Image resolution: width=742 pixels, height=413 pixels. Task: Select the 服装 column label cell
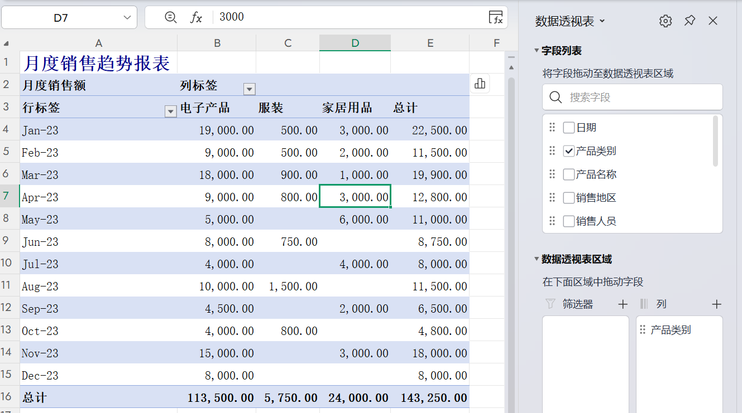pos(288,107)
